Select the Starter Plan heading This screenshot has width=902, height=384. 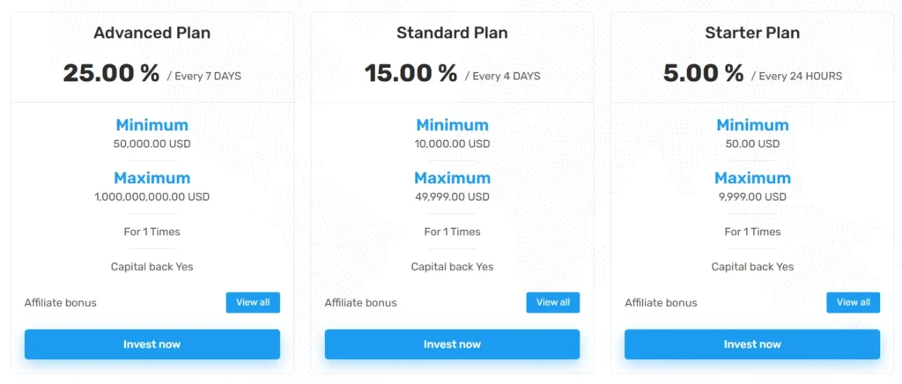click(752, 33)
